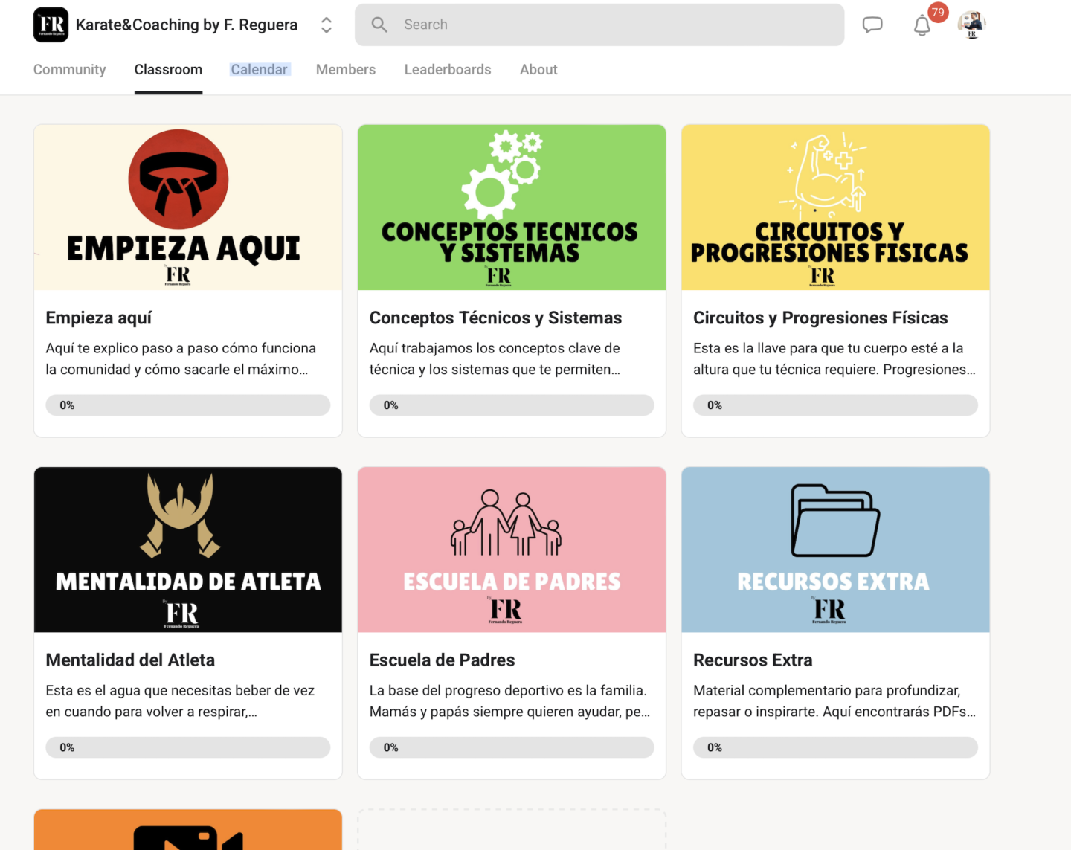This screenshot has width=1071, height=850.
Task: Open the Calendar tab
Action: click(259, 69)
